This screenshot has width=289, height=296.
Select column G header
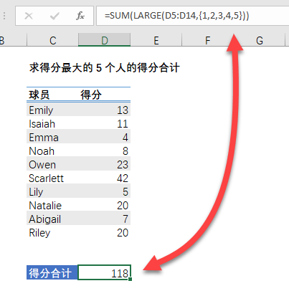[x=260, y=40]
